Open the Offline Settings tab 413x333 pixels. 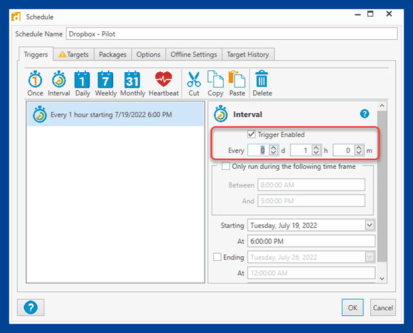click(x=193, y=54)
